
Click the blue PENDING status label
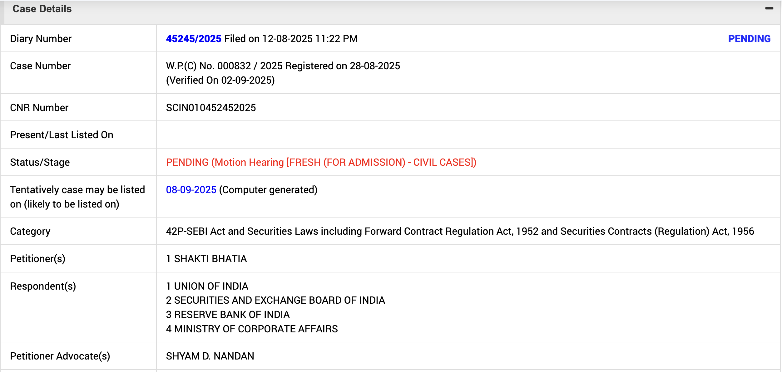(x=749, y=39)
